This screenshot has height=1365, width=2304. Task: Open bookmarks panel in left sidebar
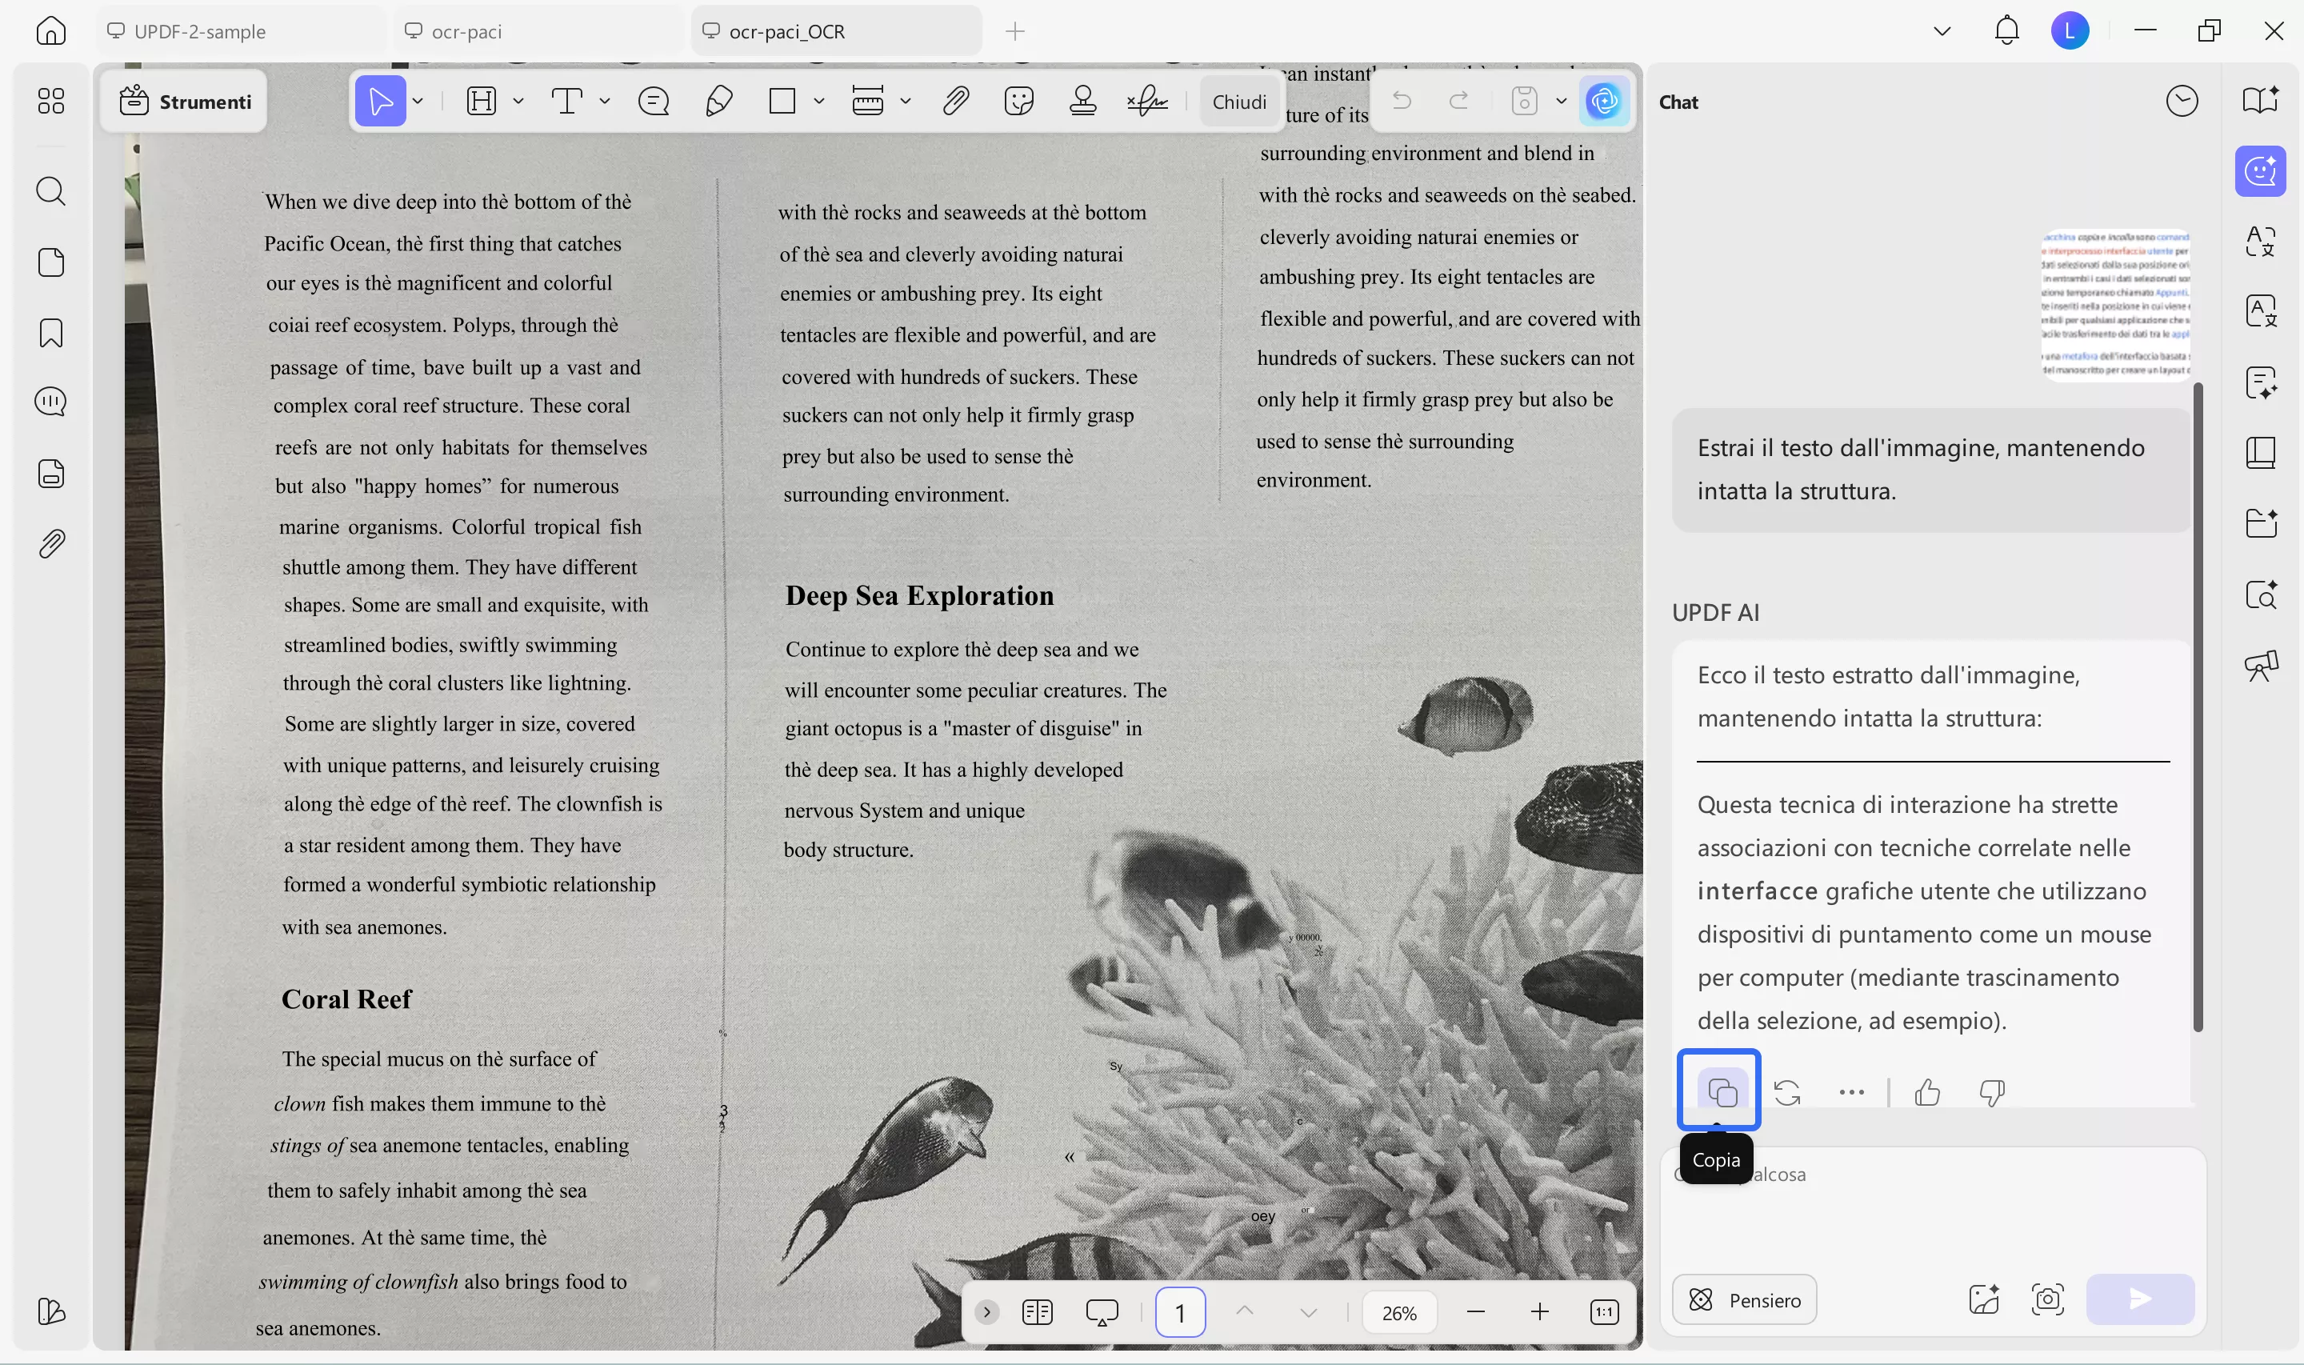(x=50, y=332)
